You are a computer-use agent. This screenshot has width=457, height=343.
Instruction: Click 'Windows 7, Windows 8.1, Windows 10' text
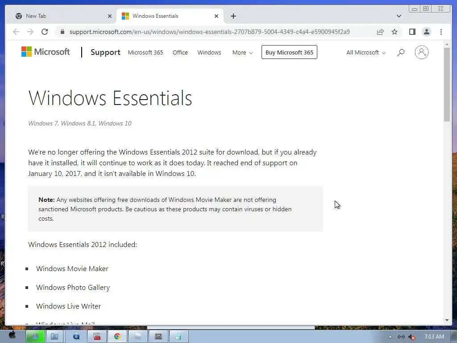(79, 123)
